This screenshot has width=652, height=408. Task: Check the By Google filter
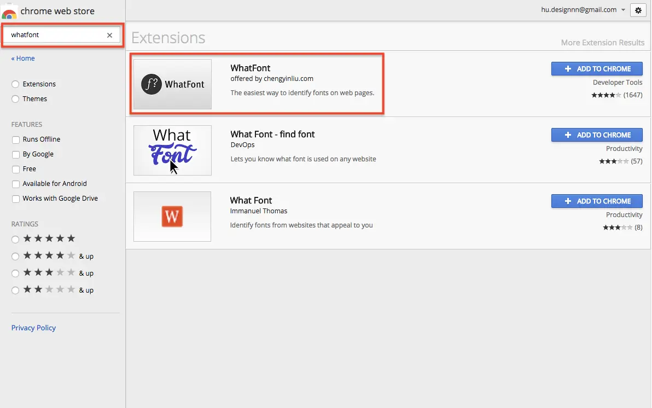16,154
